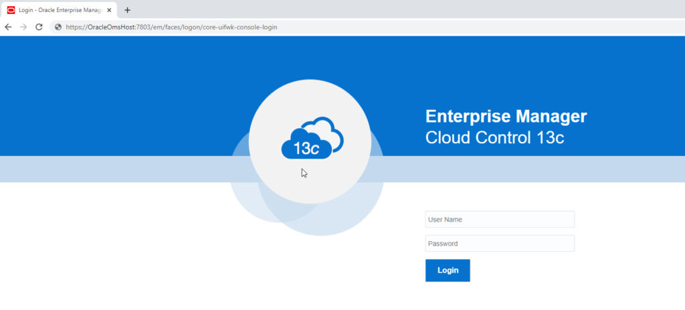
Task: Reload the Enterprise Manager login page
Action: click(x=39, y=27)
